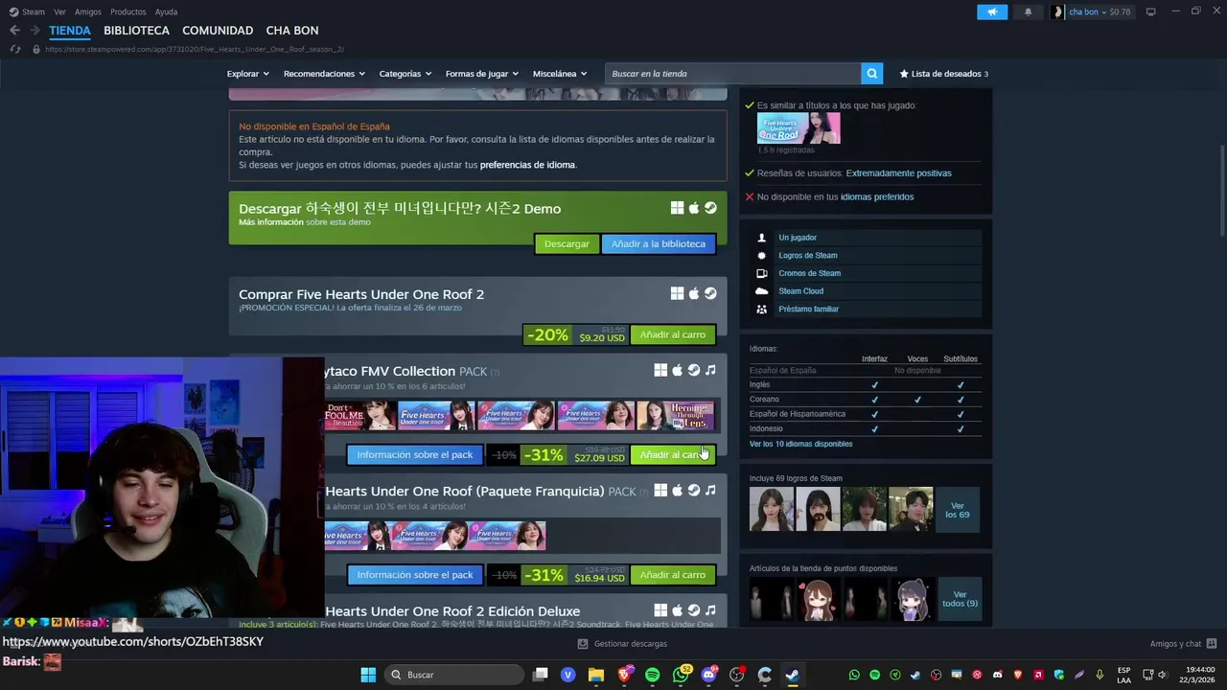Open the Ayuda menu
This screenshot has width=1227, height=690.
pos(166,11)
